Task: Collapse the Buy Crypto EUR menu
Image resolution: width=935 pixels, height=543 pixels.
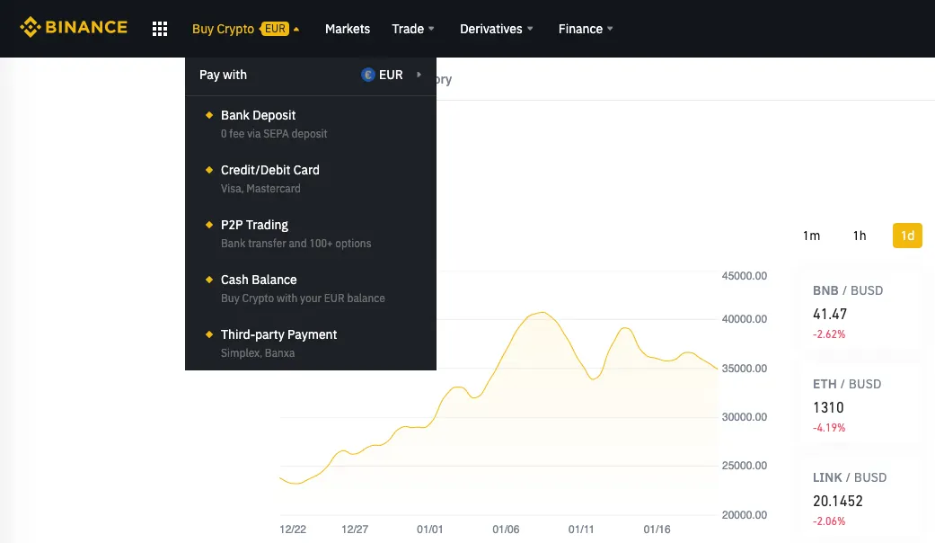Action: (x=245, y=29)
